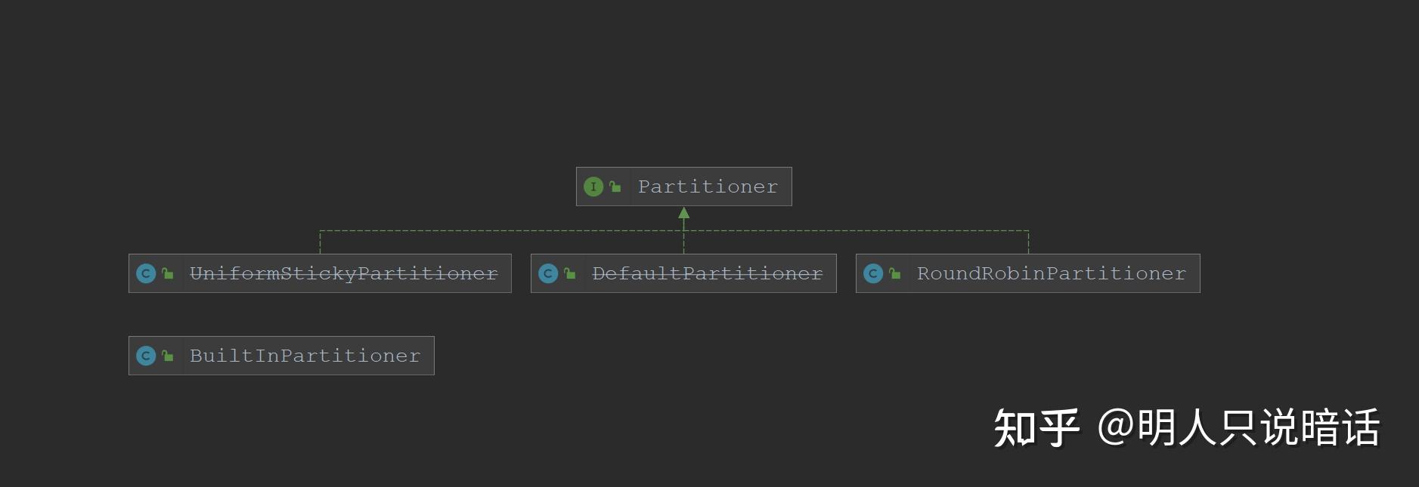Select the UniformStickyPartitioner class name
This screenshot has height=487, width=1419.
pyautogui.click(x=343, y=273)
